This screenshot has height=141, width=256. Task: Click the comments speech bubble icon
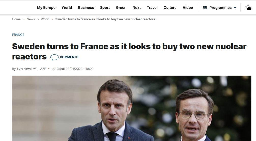[54, 57]
